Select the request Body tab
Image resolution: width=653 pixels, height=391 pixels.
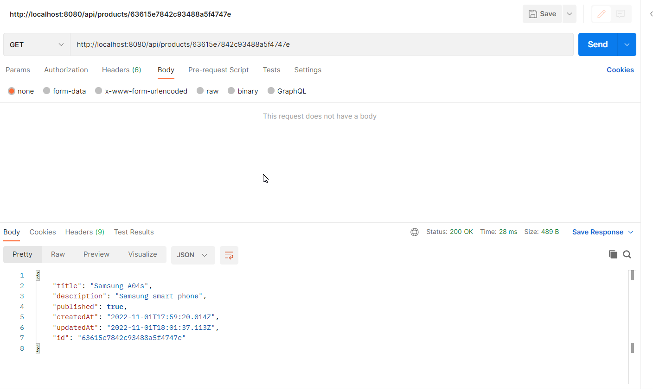(166, 70)
